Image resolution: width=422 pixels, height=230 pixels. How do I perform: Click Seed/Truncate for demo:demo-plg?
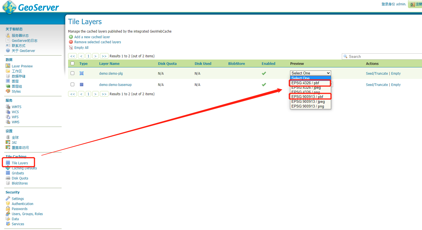coord(377,74)
